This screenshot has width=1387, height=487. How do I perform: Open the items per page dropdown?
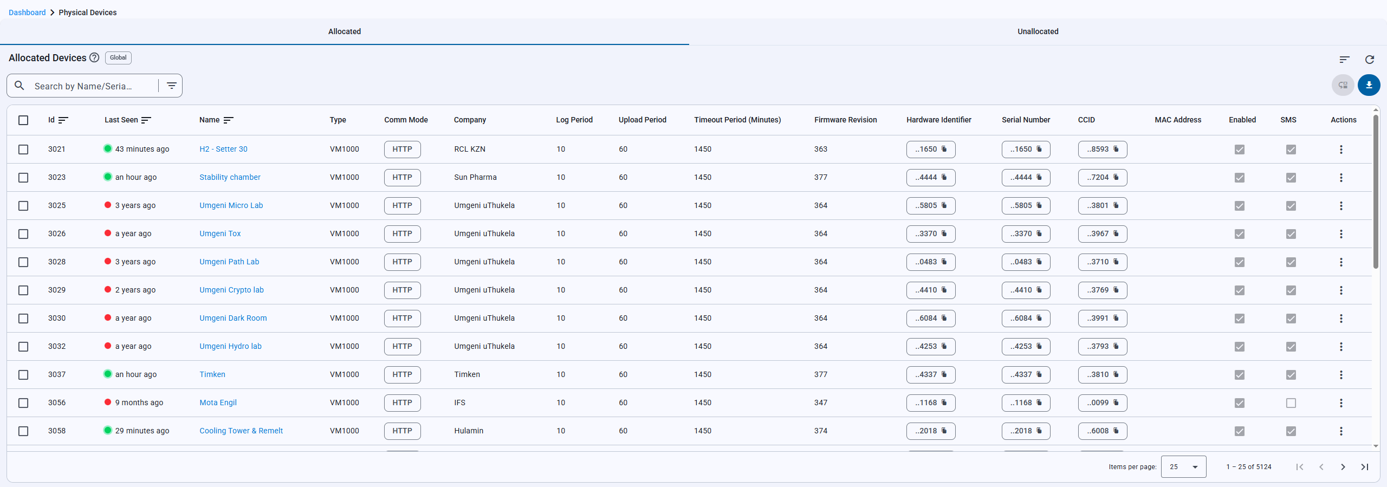(x=1183, y=467)
